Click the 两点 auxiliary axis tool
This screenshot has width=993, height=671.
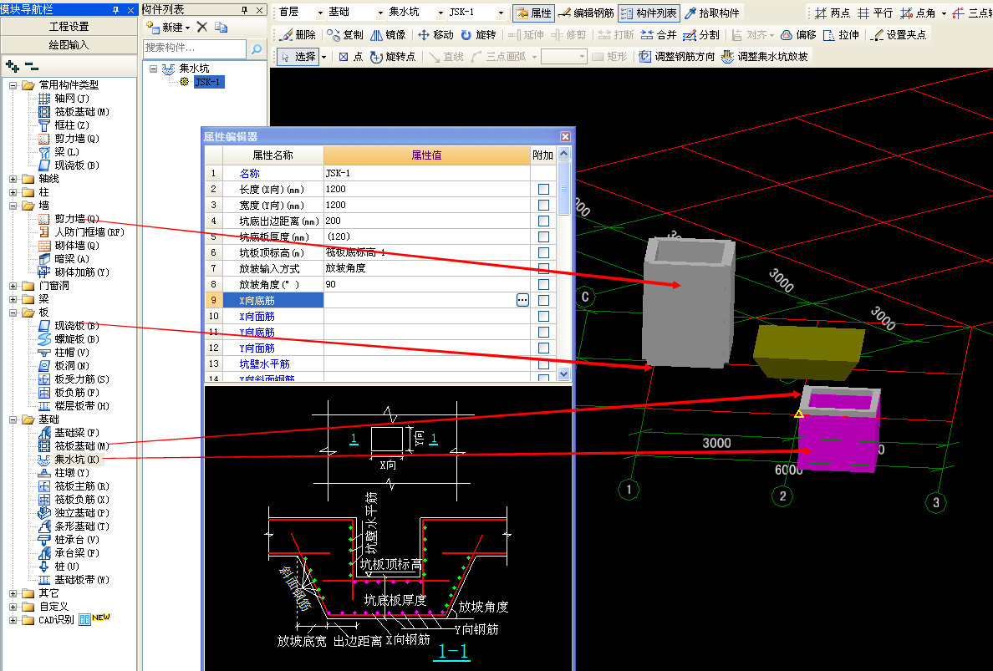coord(833,13)
